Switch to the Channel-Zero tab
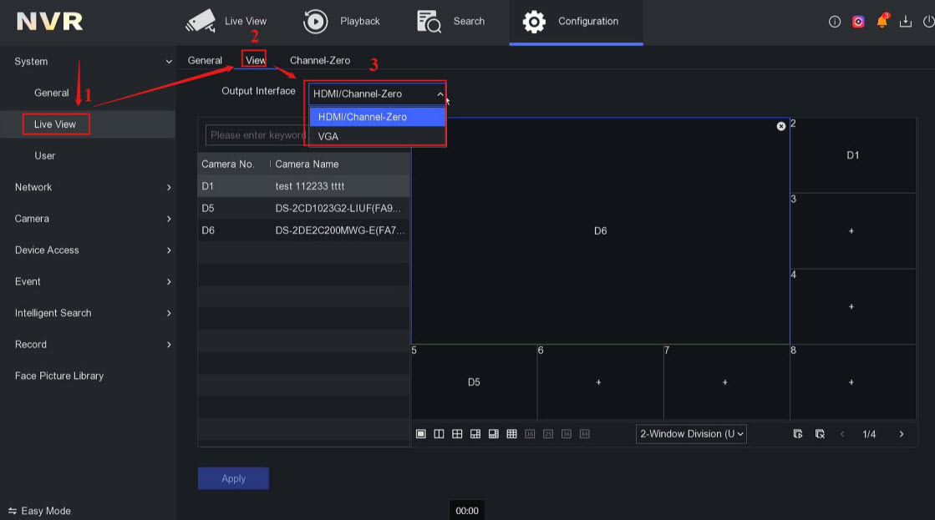Screen dimensions: 935x520 pyautogui.click(x=319, y=60)
